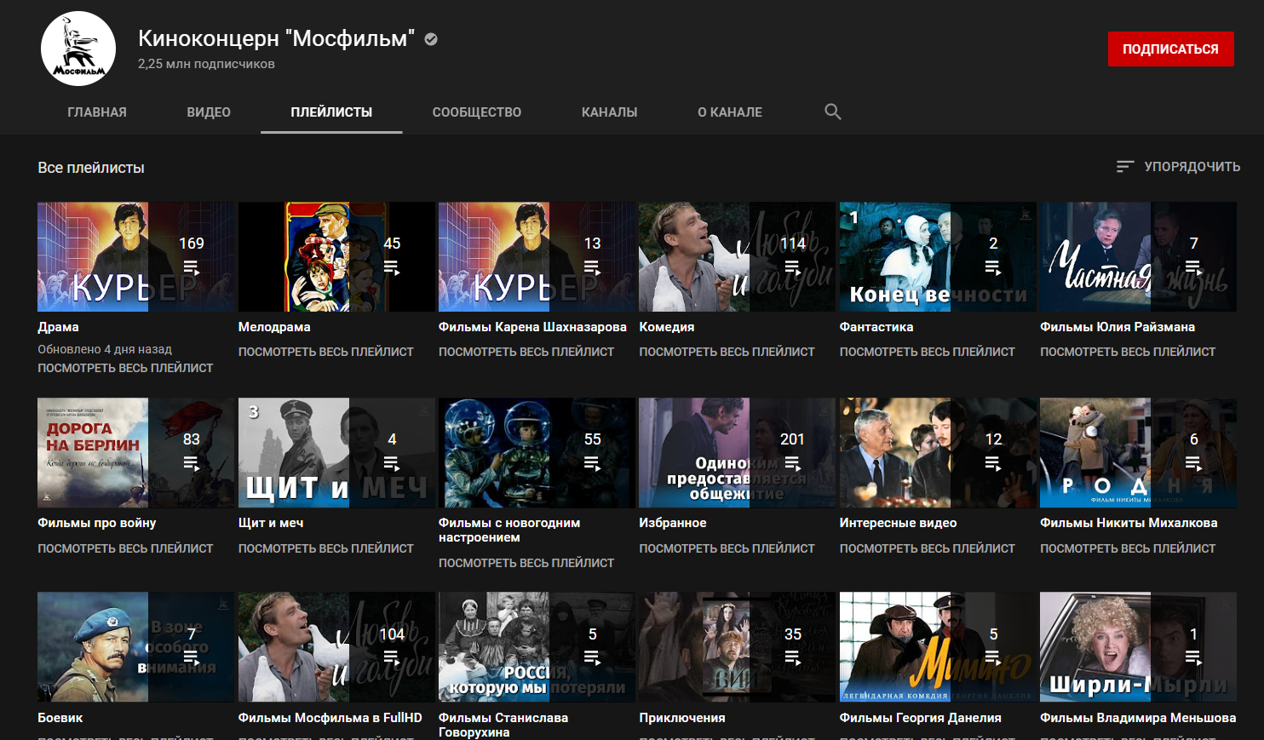Click view full playlist link under Мелодрама
1264x740 pixels.
pos(325,352)
